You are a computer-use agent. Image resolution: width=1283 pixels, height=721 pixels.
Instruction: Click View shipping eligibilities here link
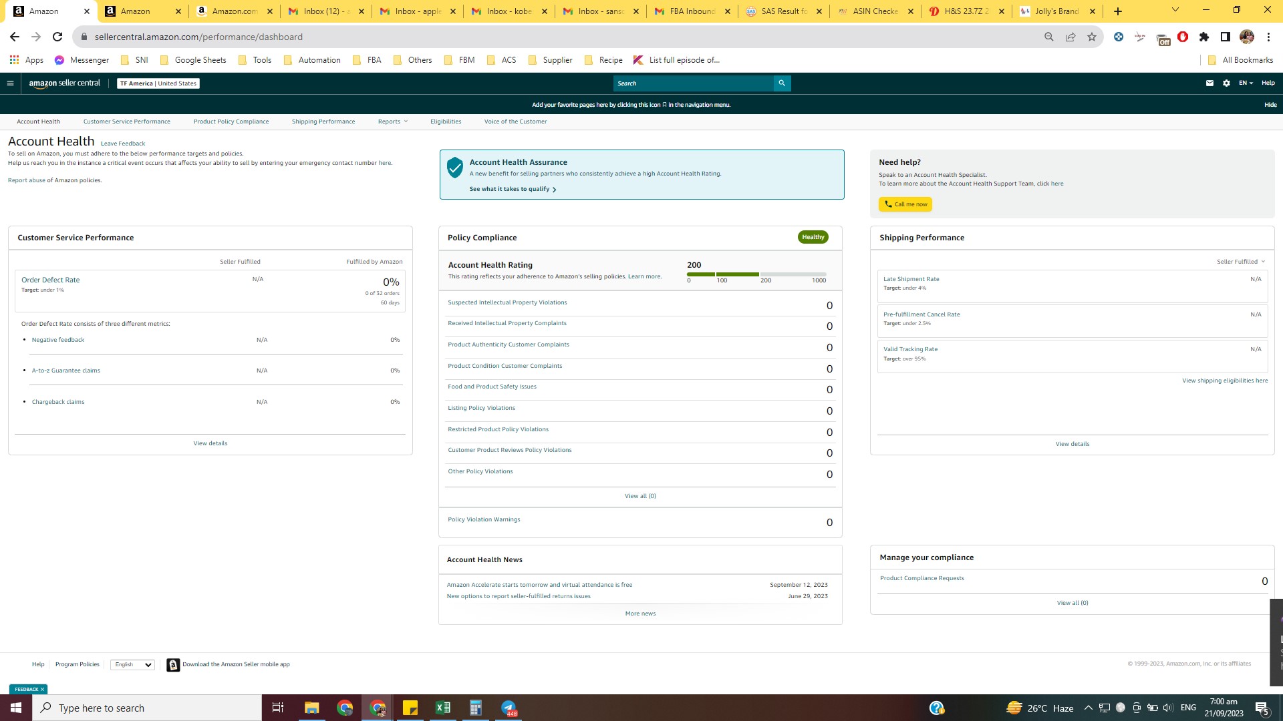(1225, 381)
